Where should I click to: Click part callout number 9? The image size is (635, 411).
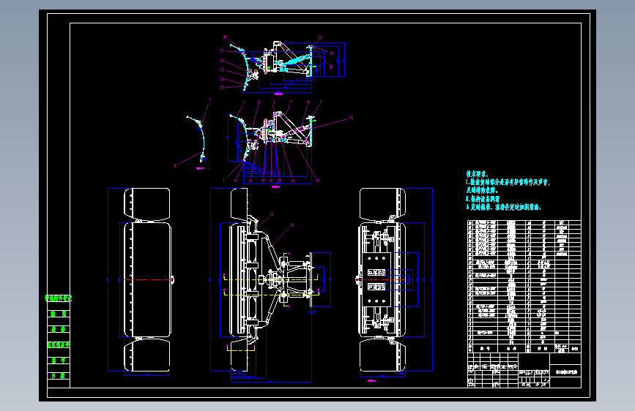pos(321,102)
